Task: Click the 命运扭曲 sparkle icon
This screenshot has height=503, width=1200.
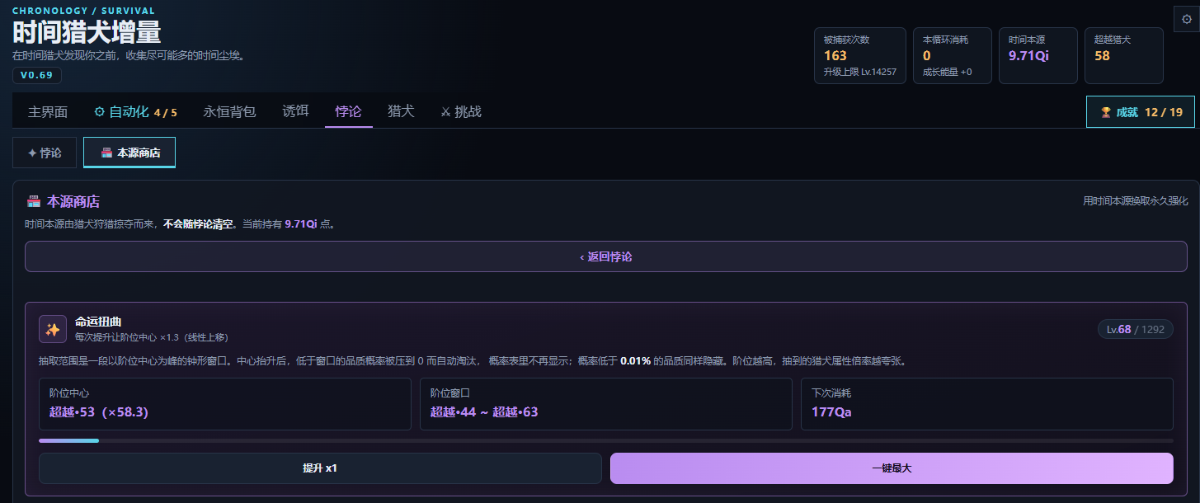Action: pyautogui.click(x=53, y=329)
